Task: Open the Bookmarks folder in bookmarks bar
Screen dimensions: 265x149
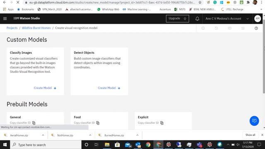Action: pyautogui.click(x=26, y=10)
